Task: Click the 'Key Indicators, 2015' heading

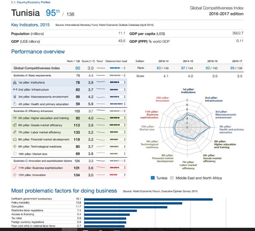Action: (30, 25)
